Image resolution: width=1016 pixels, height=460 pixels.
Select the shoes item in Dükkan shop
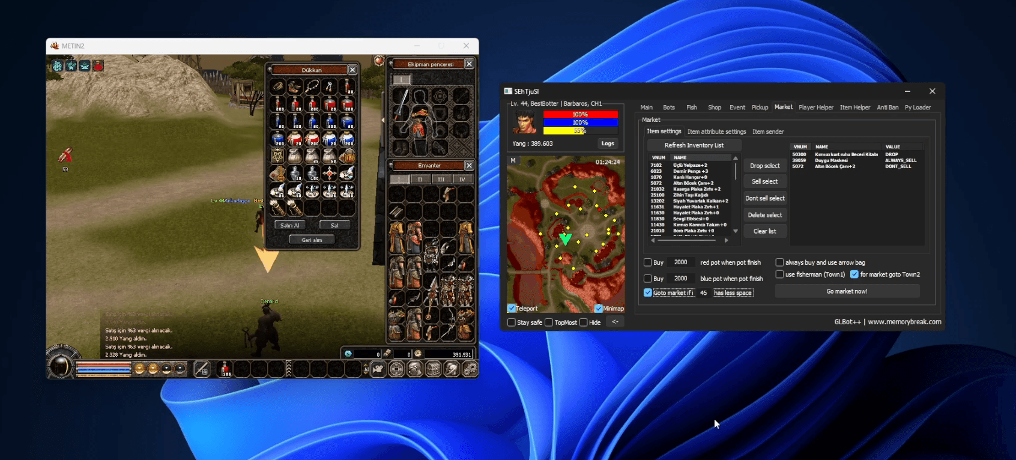point(294,86)
